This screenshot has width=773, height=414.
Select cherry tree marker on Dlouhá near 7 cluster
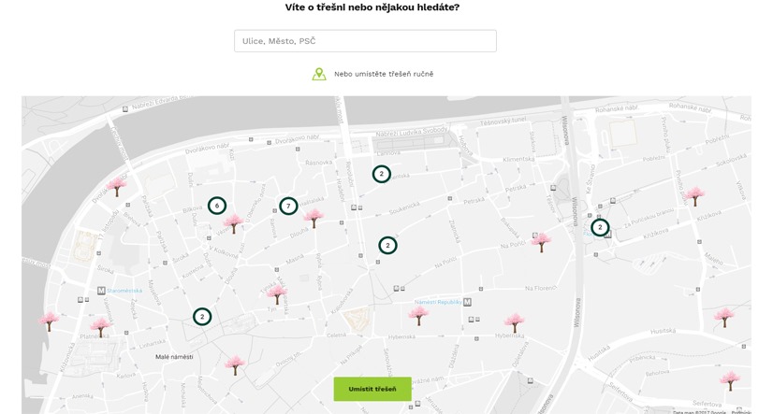[x=314, y=218]
